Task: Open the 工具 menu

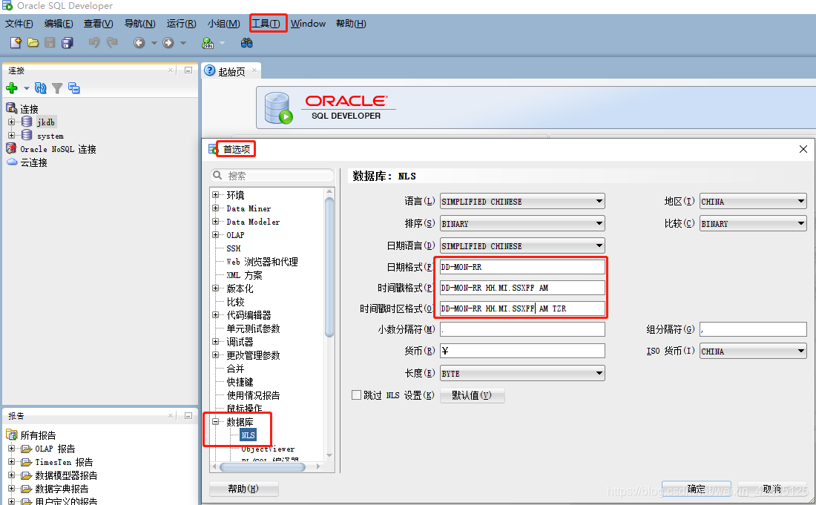Action: click(266, 24)
